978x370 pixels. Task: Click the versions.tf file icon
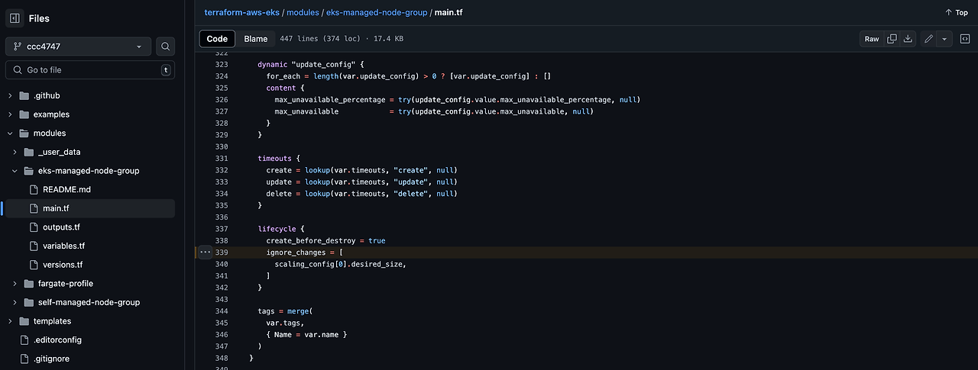pyautogui.click(x=33, y=265)
